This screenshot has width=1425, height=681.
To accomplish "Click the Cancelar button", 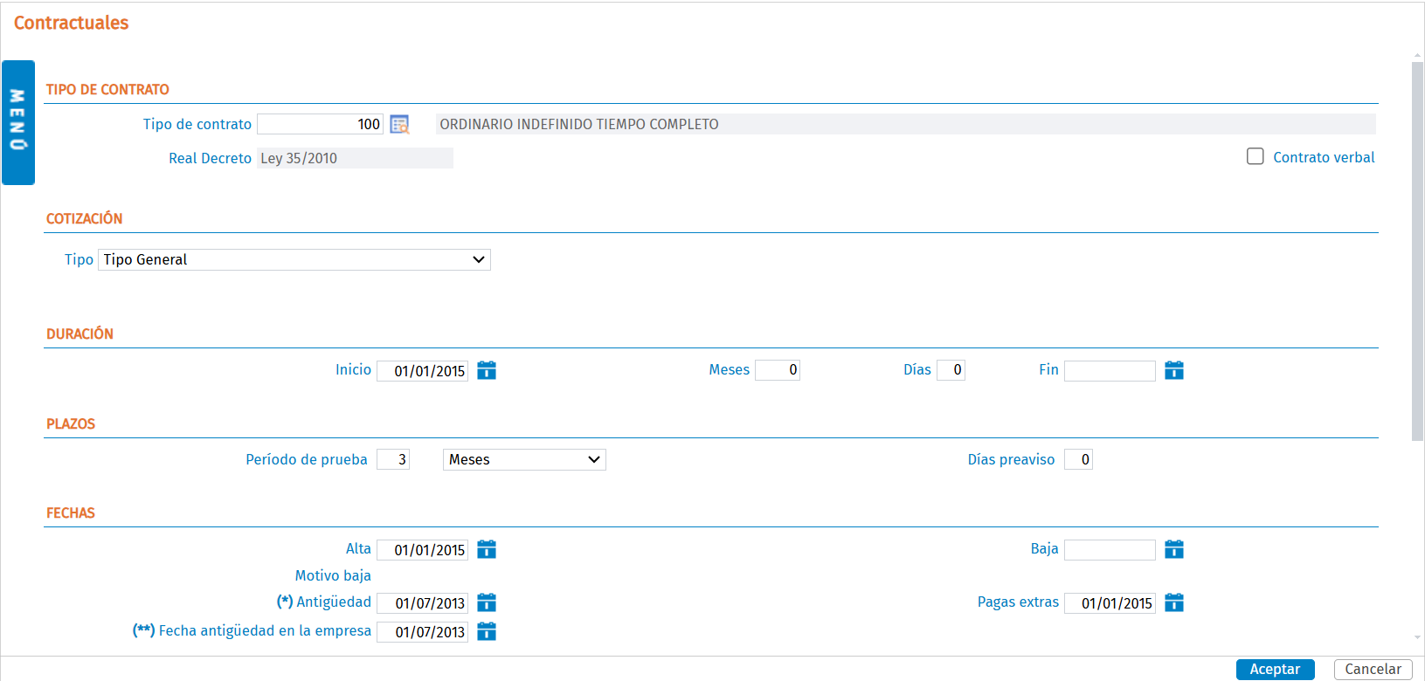I will (1373, 670).
